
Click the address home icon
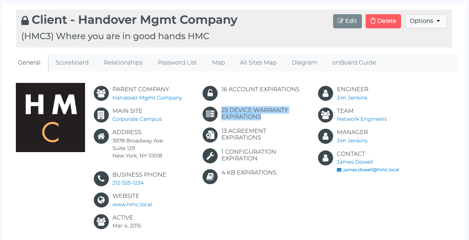tap(101, 136)
